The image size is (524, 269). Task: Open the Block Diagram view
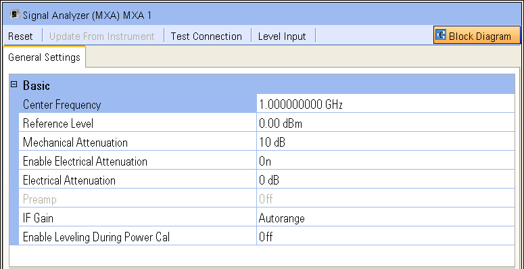tap(477, 35)
